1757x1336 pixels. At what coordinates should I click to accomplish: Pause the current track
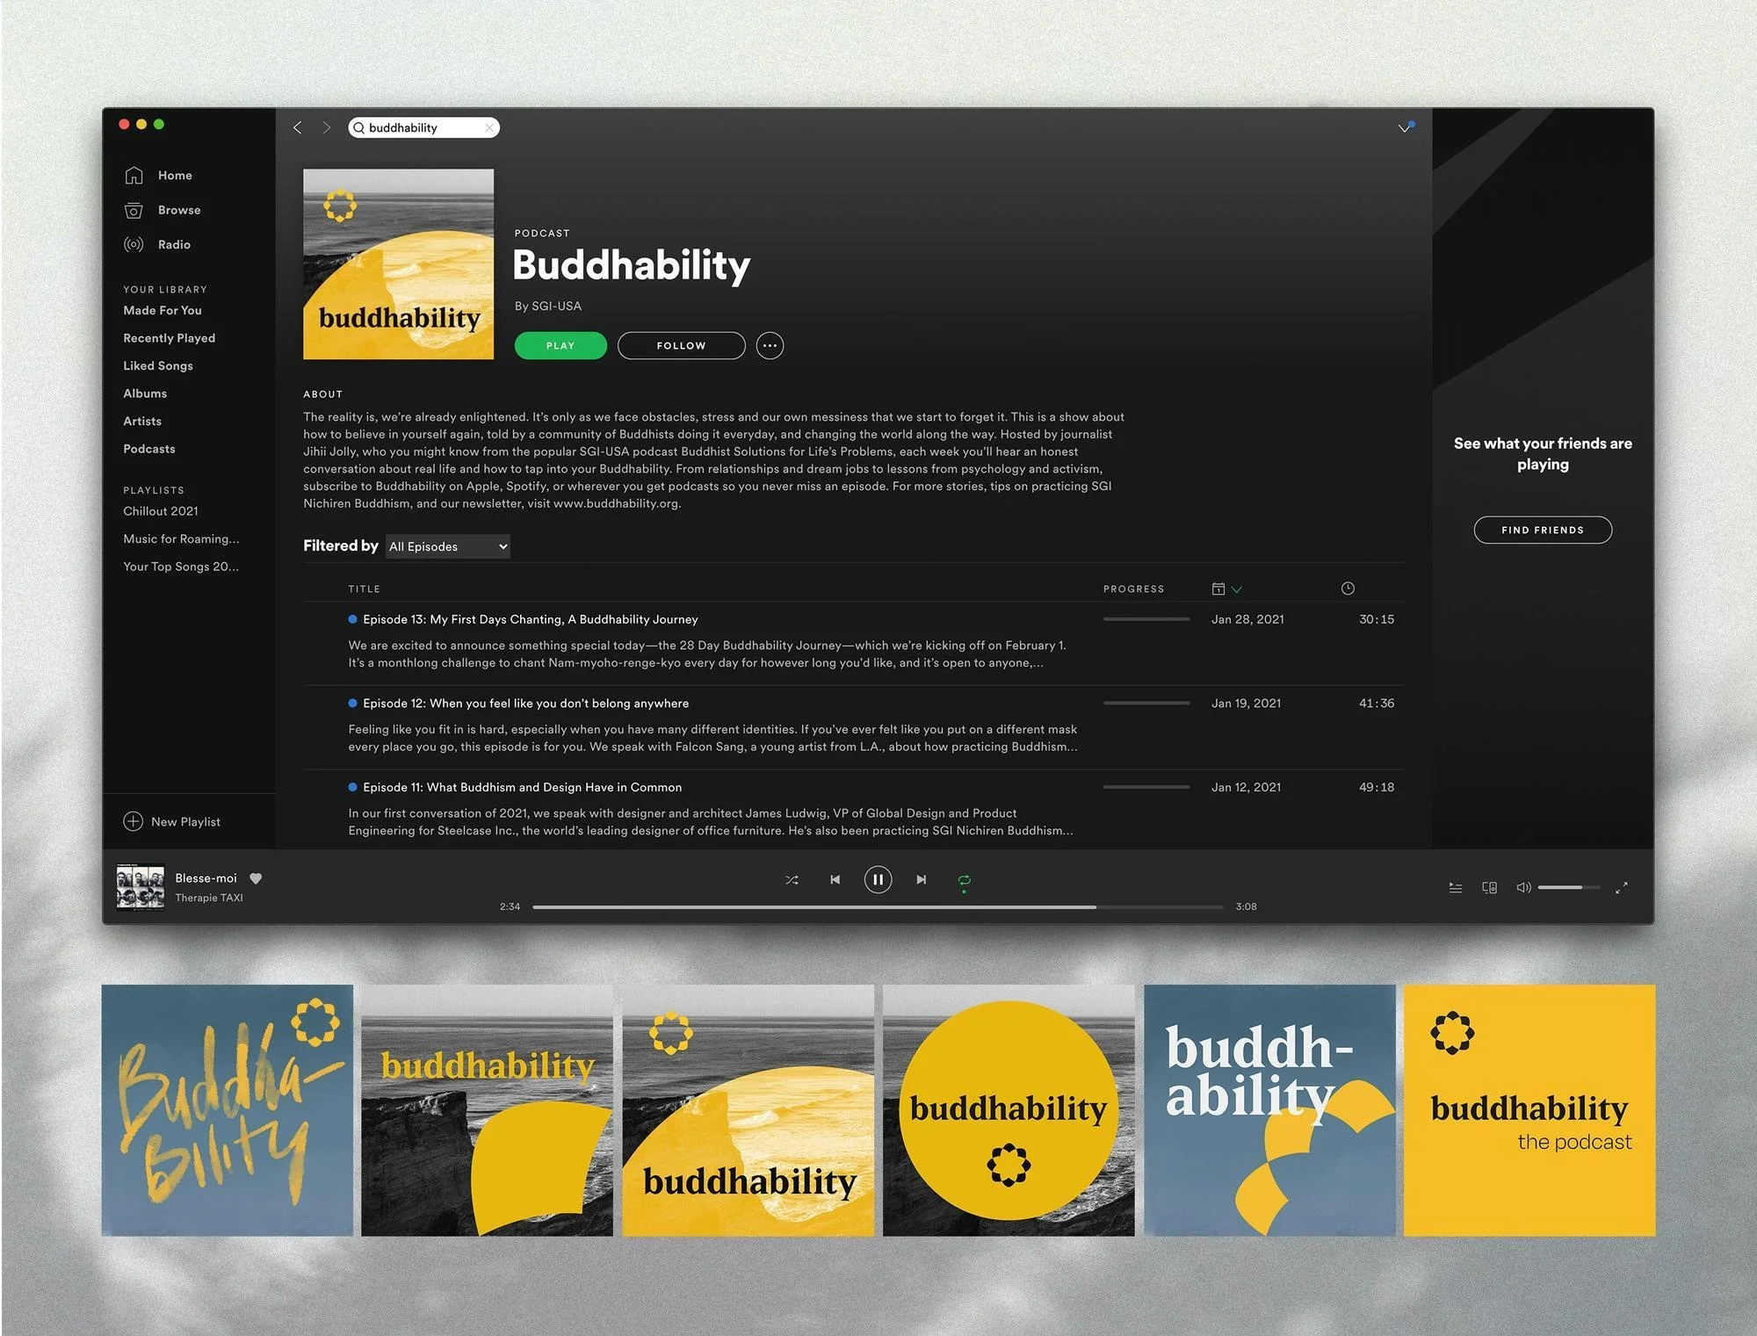tap(878, 879)
